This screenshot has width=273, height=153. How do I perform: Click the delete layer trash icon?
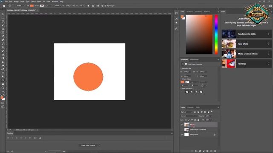pos(215,151)
